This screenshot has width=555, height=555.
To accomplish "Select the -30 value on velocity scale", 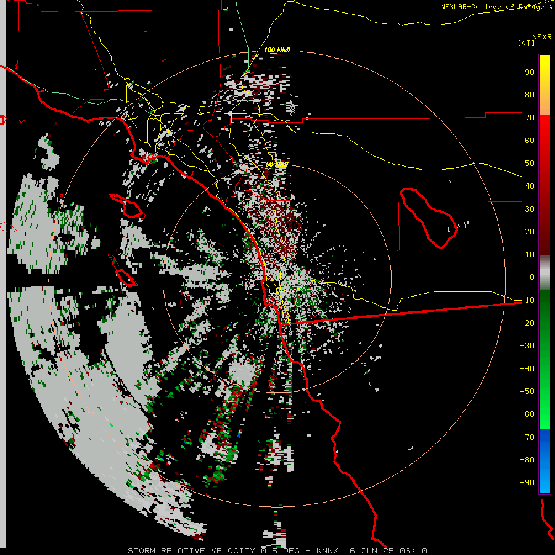I will (527, 346).
